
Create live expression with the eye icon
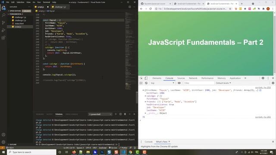click(179, 83)
